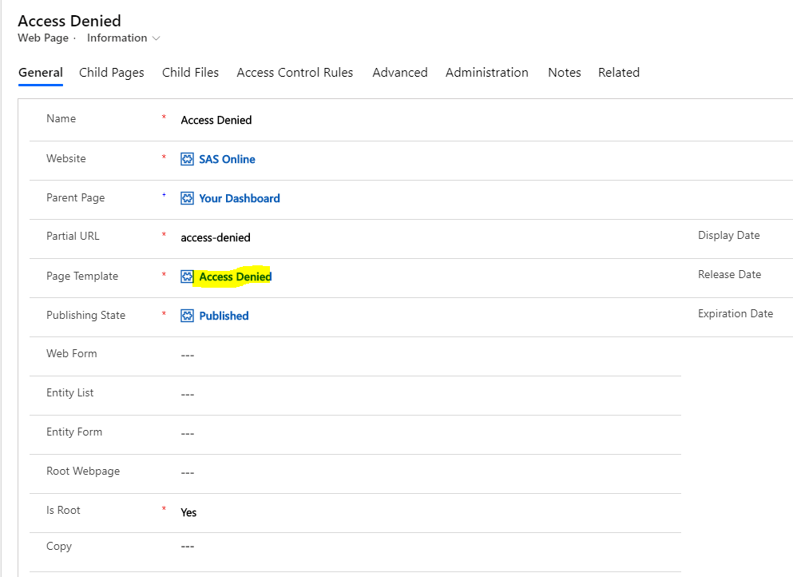Open the Published publishing state link
The width and height of the screenshot is (793, 577).
(x=224, y=316)
